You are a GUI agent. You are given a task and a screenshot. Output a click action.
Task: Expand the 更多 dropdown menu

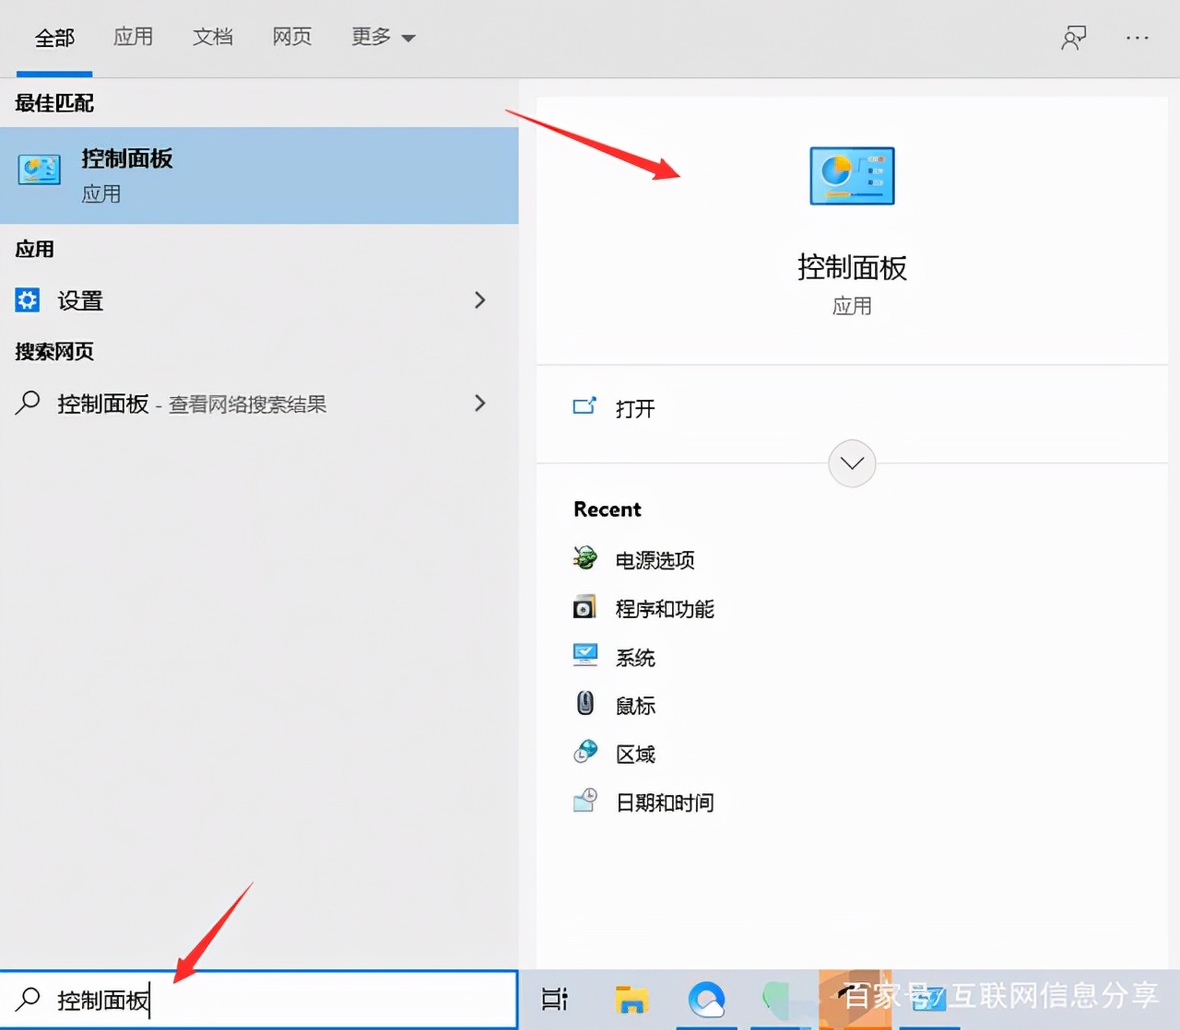pos(383,37)
